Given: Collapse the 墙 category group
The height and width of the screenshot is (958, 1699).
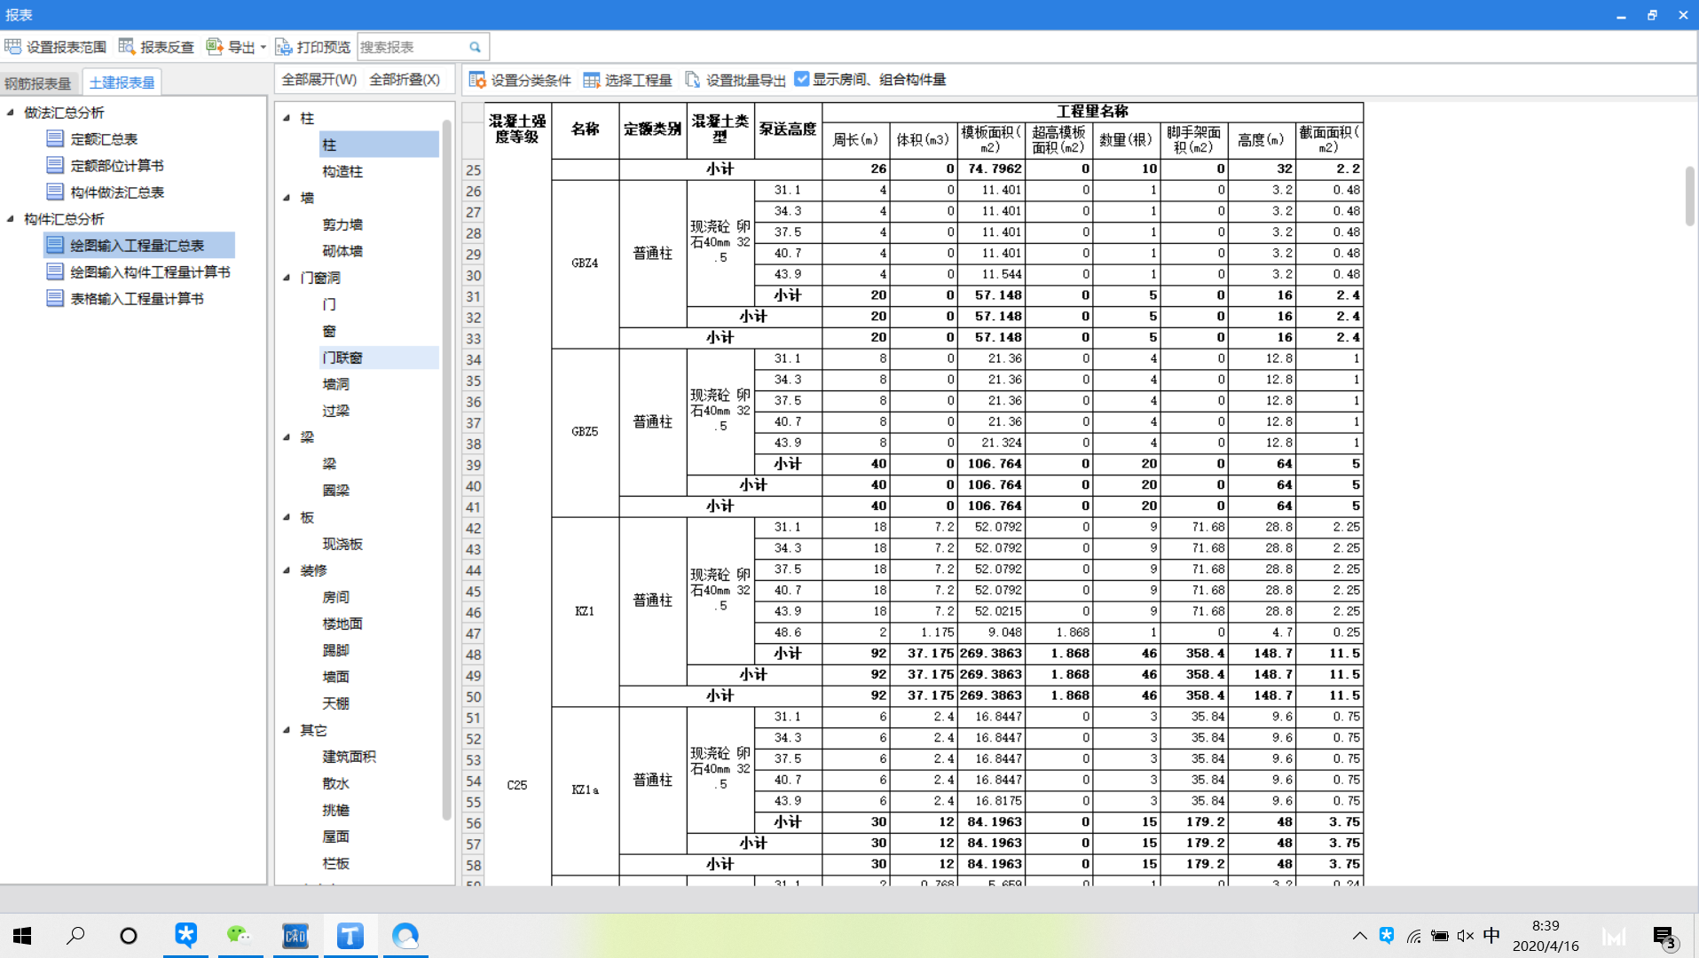Looking at the screenshot, I should pos(287,197).
